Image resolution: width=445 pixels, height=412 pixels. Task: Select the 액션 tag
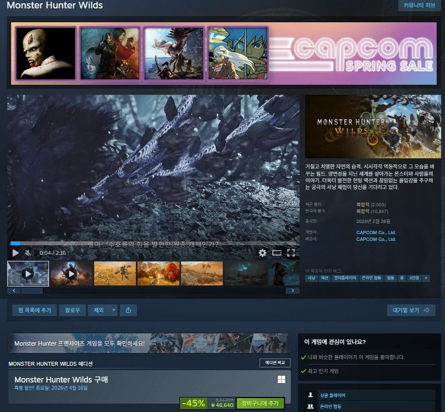coord(324,278)
